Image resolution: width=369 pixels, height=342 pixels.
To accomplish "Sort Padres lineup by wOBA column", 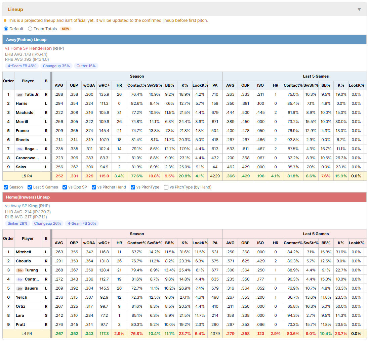I will point(89,85).
